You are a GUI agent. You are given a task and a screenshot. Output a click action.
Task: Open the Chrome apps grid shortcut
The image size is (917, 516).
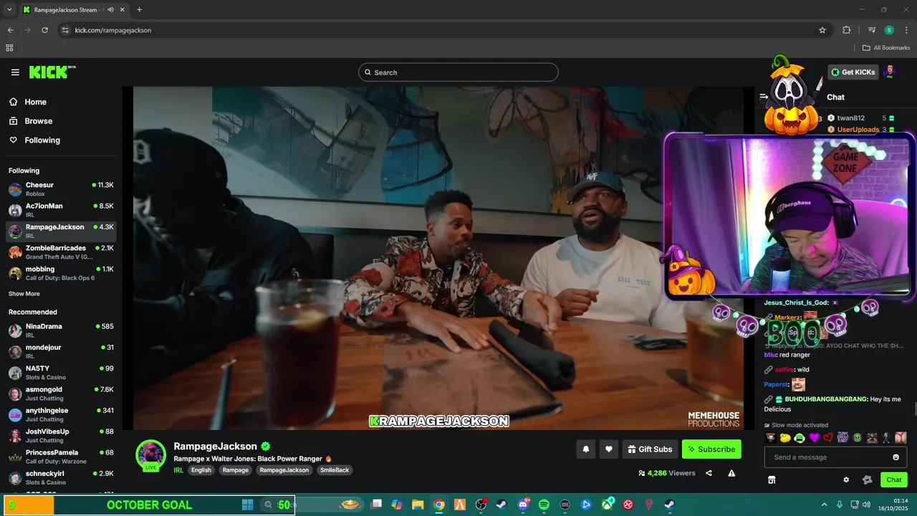9,48
